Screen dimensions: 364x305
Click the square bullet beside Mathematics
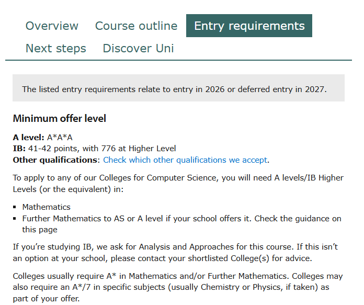pos(15,207)
